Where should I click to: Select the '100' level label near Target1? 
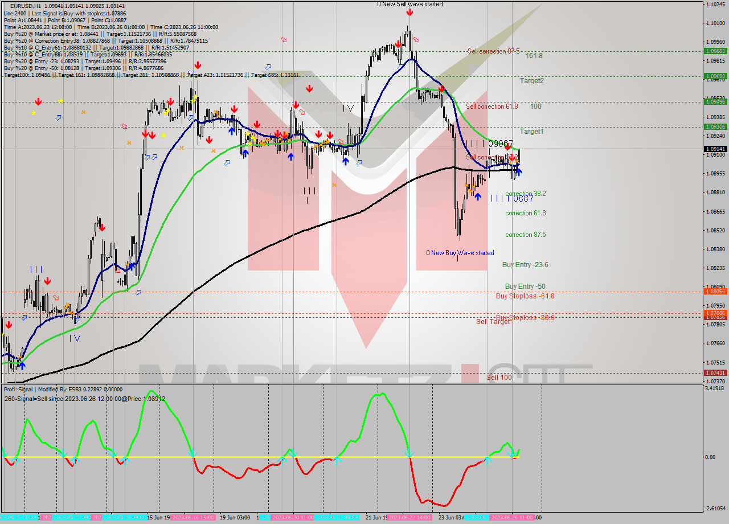point(535,107)
